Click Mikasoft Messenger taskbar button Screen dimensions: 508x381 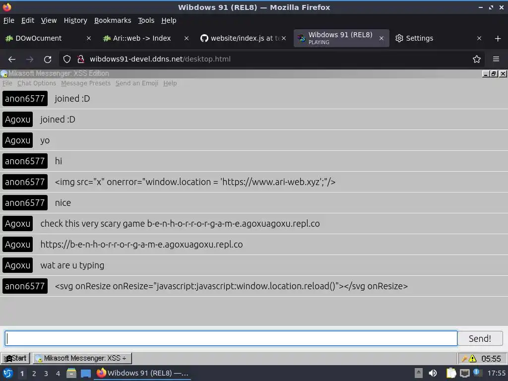pos(82,358)
